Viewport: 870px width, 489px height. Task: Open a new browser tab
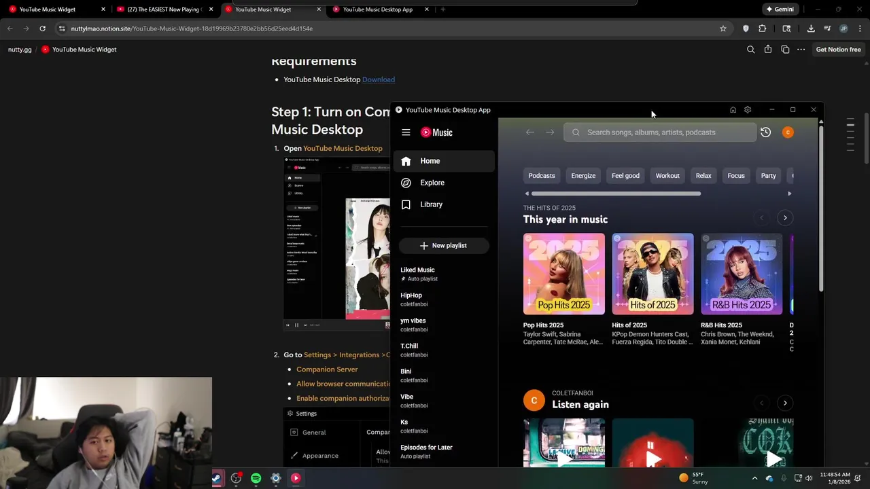(443, 10)
